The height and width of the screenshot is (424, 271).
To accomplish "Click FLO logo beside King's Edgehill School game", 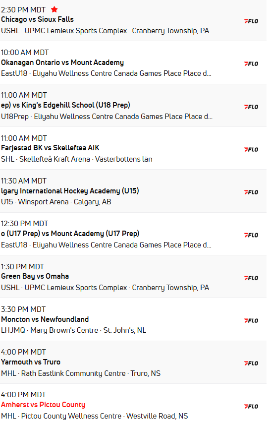I will click(x=251, y=107).
